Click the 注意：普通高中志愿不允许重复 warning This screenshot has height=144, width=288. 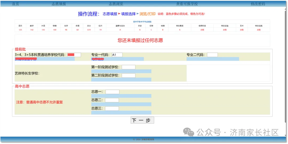point(39,102)
